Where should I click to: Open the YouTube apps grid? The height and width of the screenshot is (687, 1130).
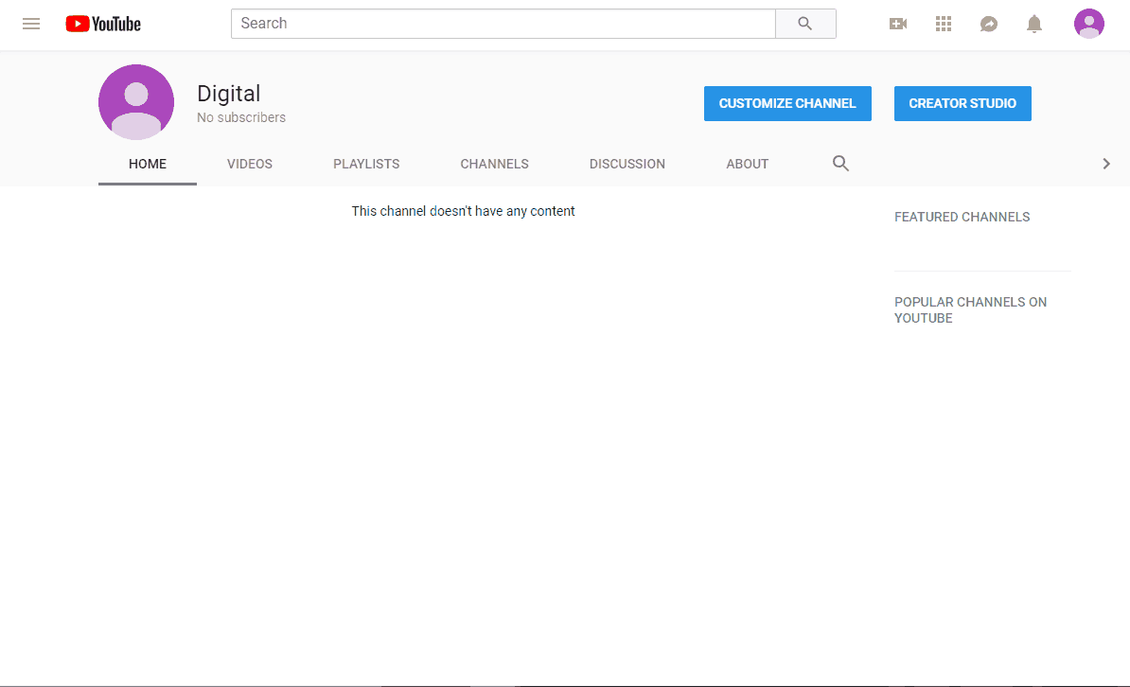tap(944, 24)
